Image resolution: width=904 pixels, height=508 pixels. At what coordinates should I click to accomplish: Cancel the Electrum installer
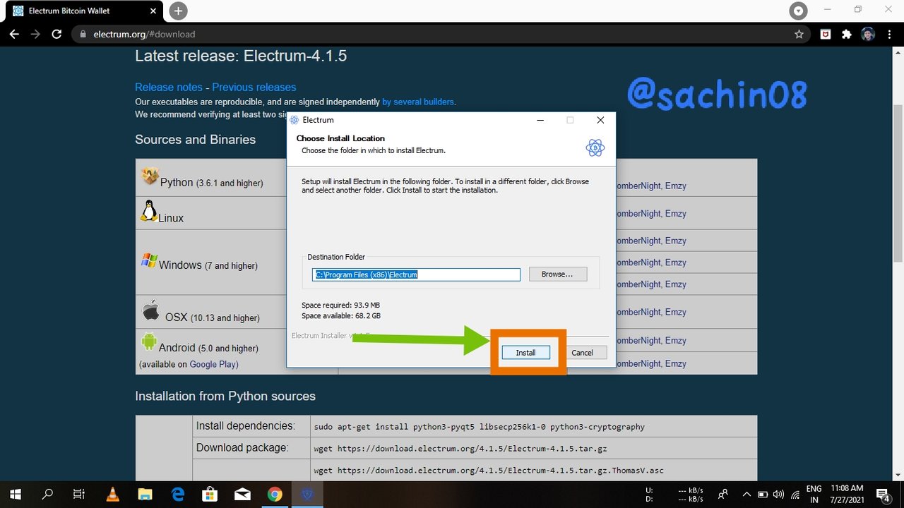point(582,352)
